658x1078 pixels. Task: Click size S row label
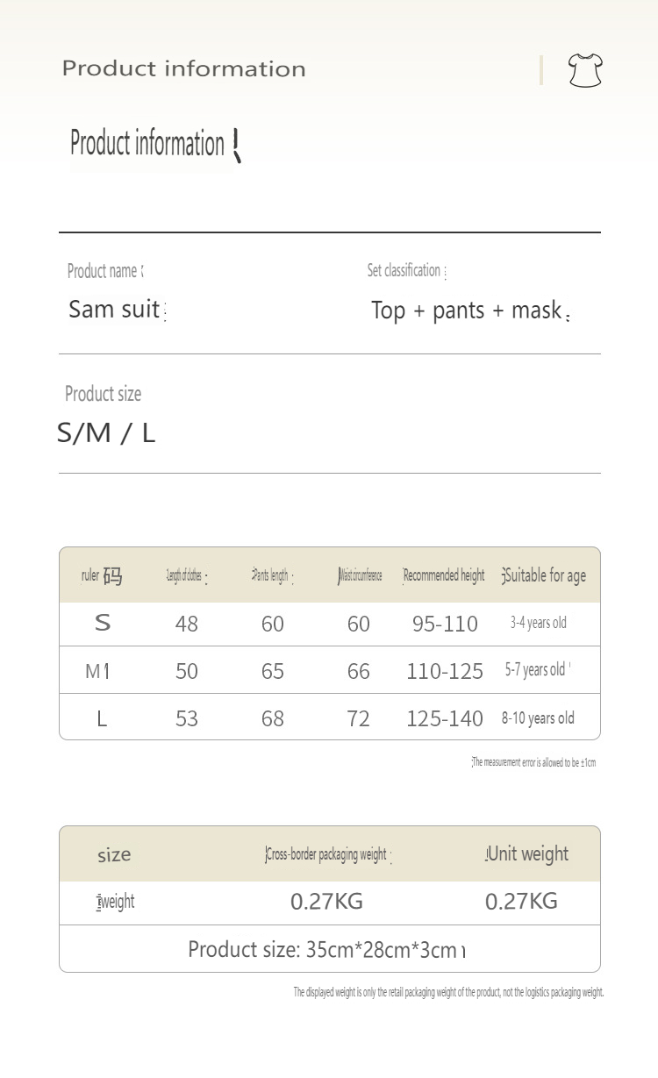point(103,624)
